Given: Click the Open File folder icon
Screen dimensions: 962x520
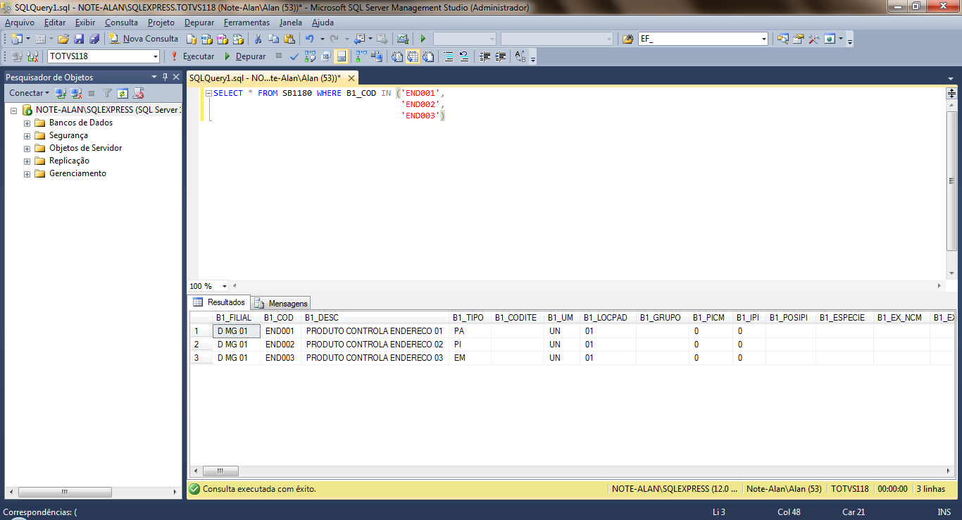Looking at the screenshot, I should (63, 39).
